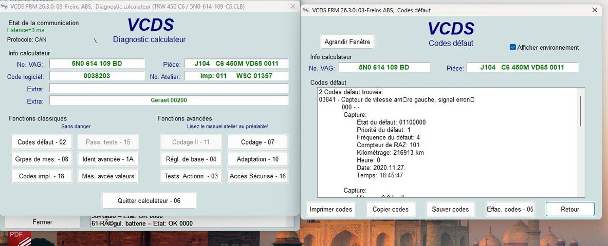The image size is (608, 246).
Task: Click VCDS icon in Codes défaut title bar
Action: click(307, 10)
